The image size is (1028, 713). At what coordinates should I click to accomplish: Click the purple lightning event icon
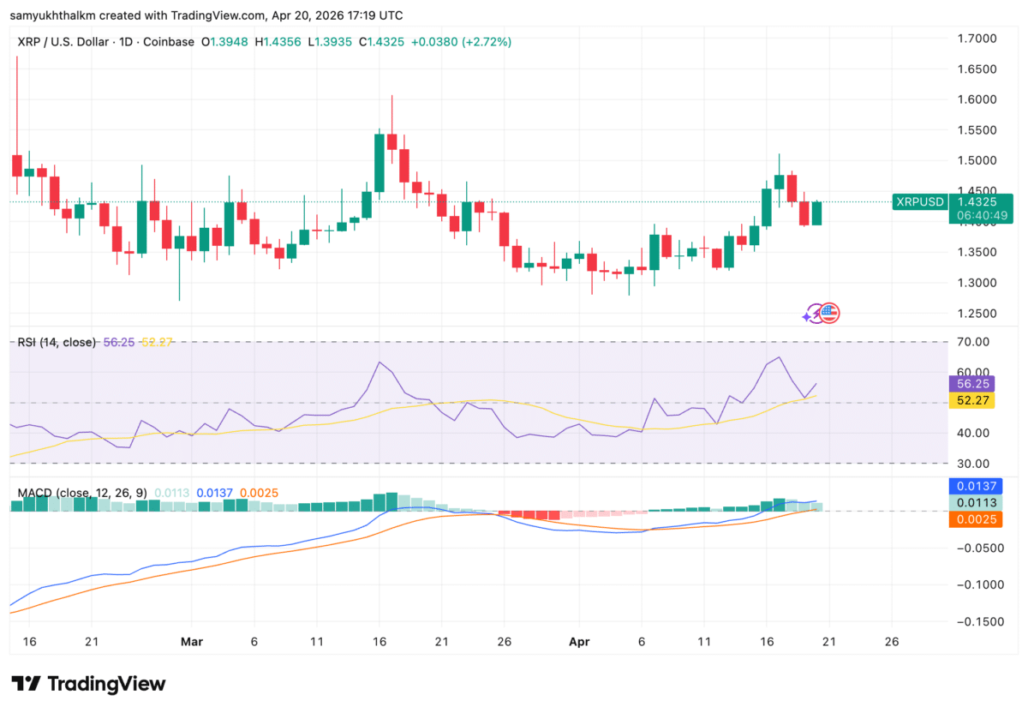pyautogui.click(x=810, y=315)
